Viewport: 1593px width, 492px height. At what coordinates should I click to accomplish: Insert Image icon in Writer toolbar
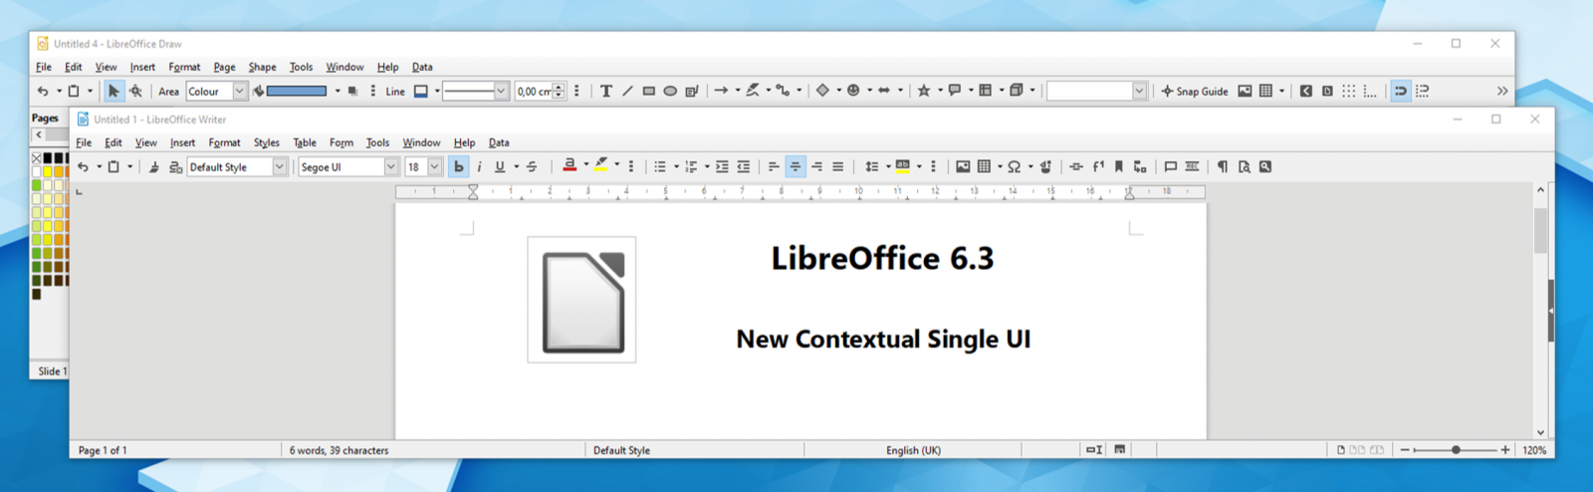point(963,166)
